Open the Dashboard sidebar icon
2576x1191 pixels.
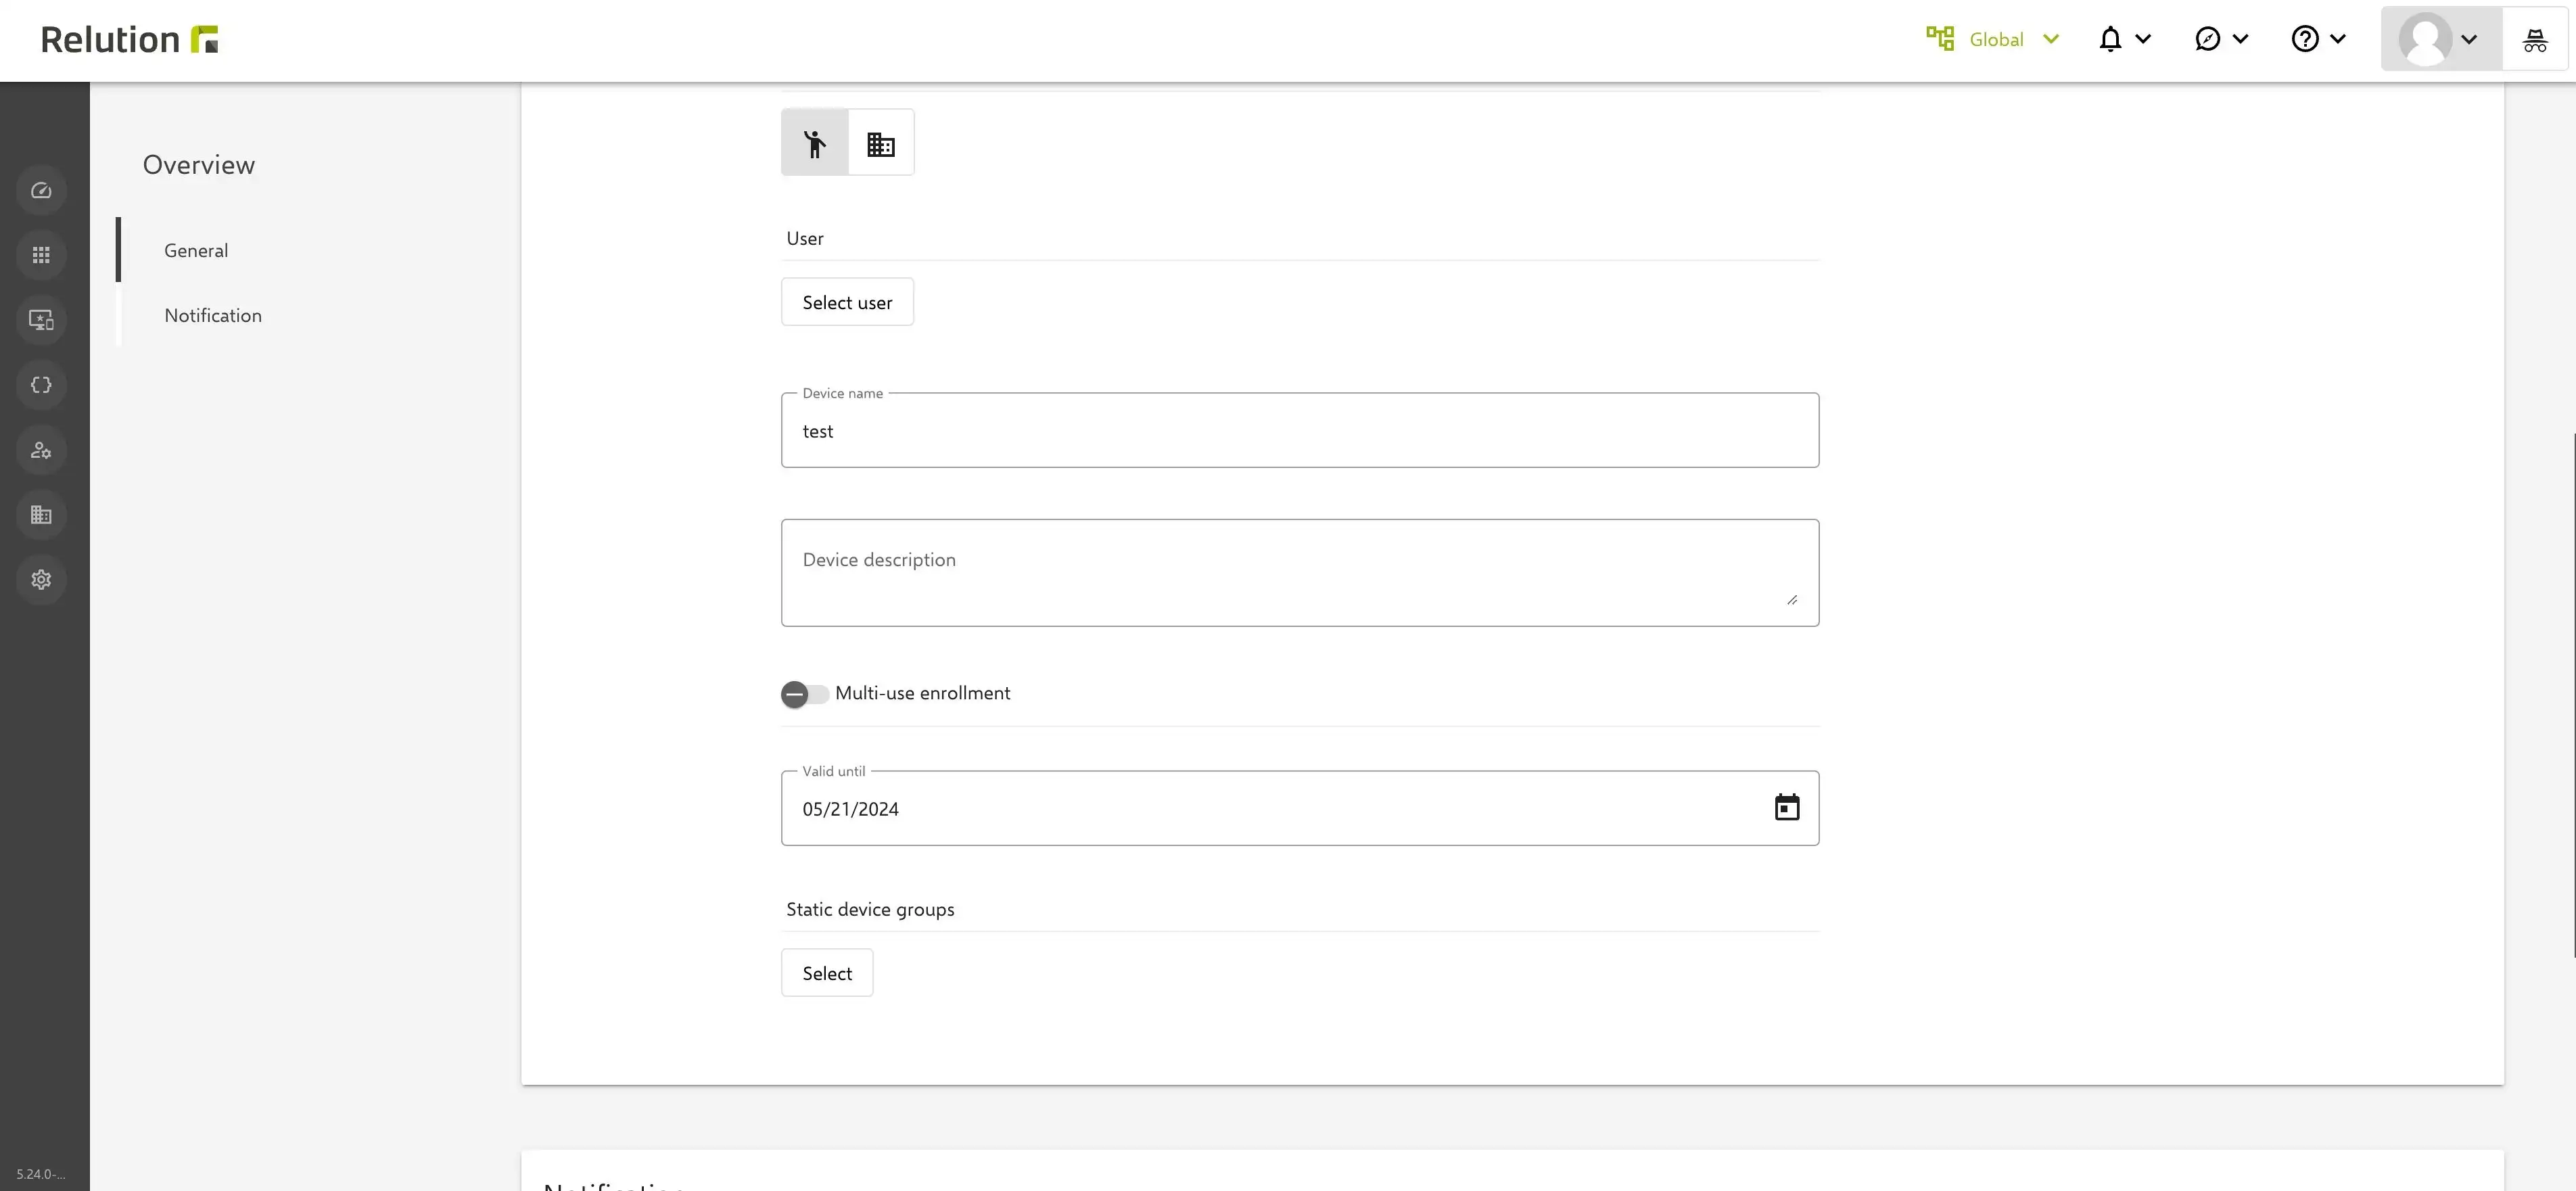(x=41, y=190)
